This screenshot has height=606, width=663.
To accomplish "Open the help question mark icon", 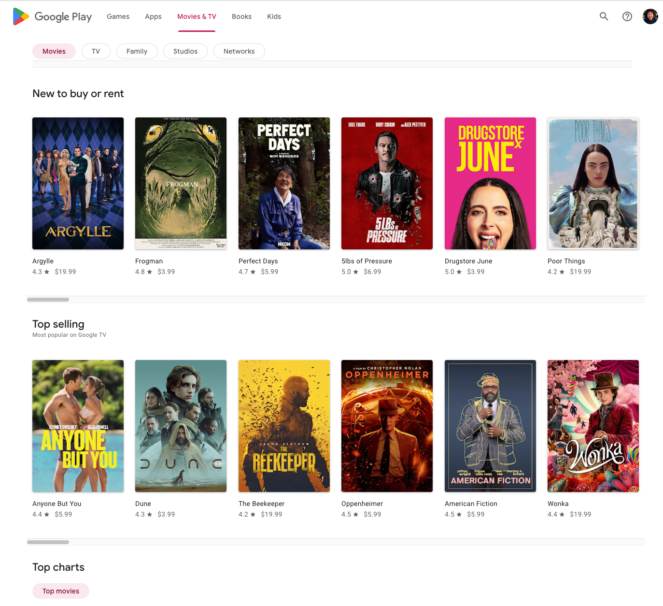I will (x=627, y=16).
